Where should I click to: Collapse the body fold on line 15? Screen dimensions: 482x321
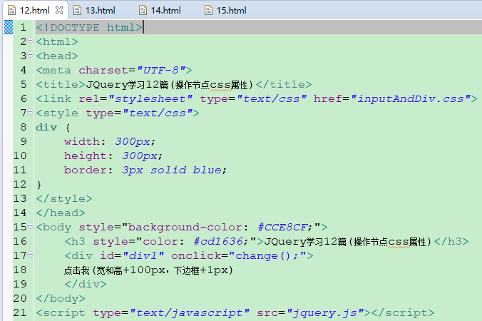(30, 226)
